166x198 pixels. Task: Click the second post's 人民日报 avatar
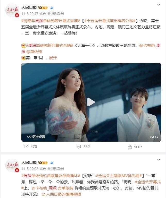coord(12,165)
